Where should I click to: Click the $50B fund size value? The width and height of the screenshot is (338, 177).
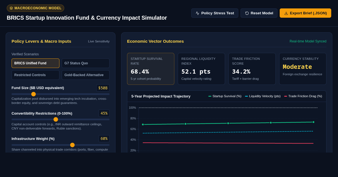tap(103, 88)
